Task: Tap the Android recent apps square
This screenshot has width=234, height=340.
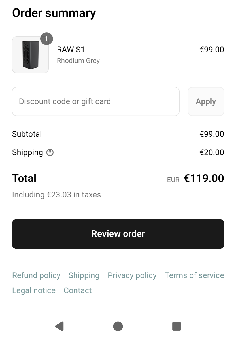Action: tap(176, 326)
